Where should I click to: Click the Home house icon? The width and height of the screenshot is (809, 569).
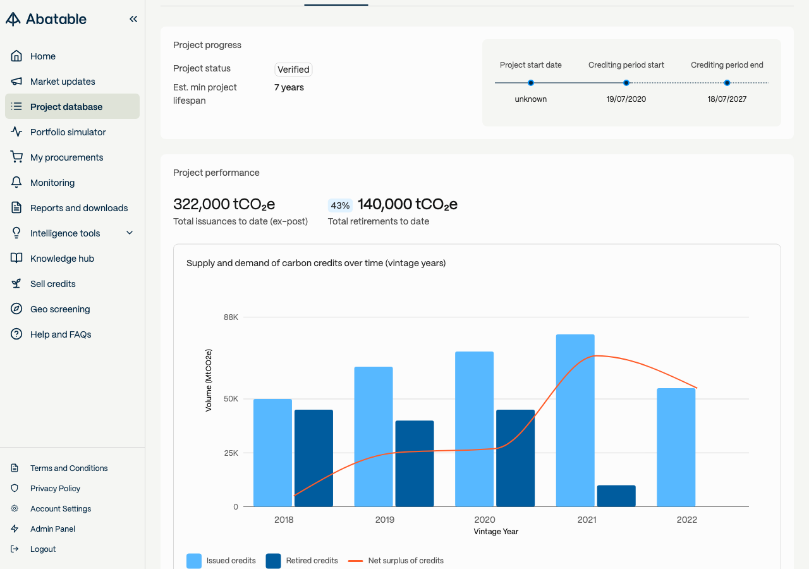[x=17, y=56]
